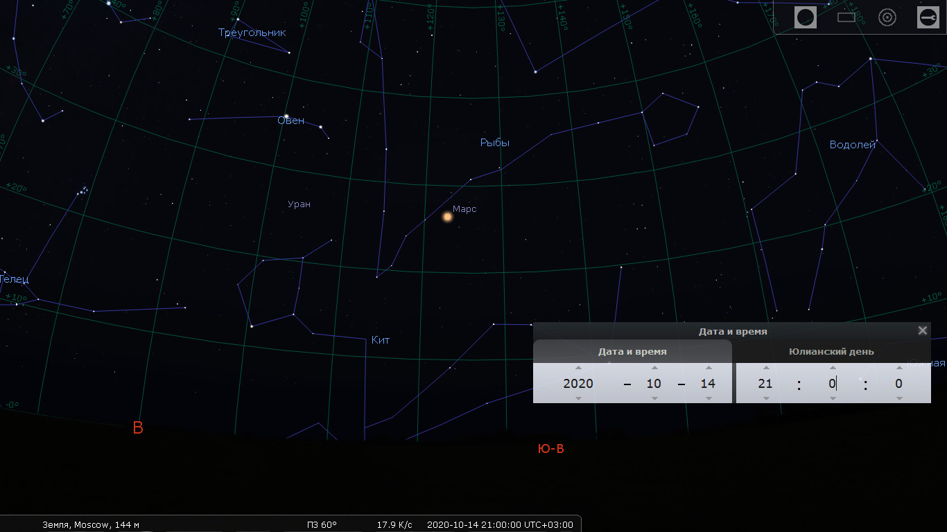Click the red Ю-В southeast cardinal marker
947x532 pixels.
[551, 449]
